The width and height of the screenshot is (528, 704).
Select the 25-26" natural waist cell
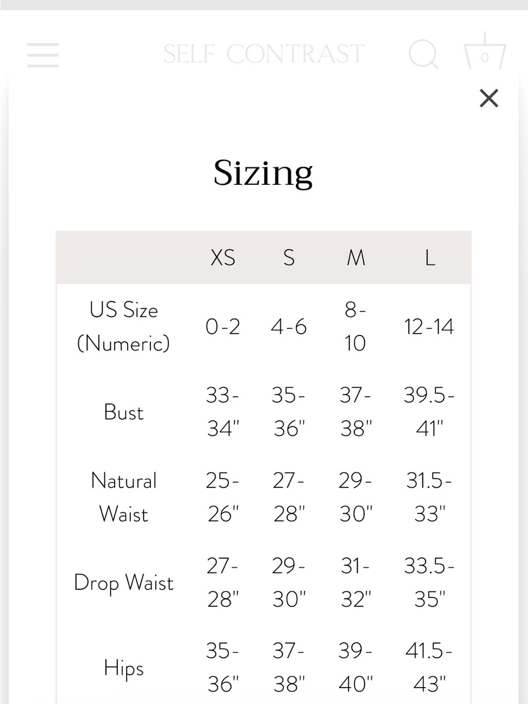(223, 498)
